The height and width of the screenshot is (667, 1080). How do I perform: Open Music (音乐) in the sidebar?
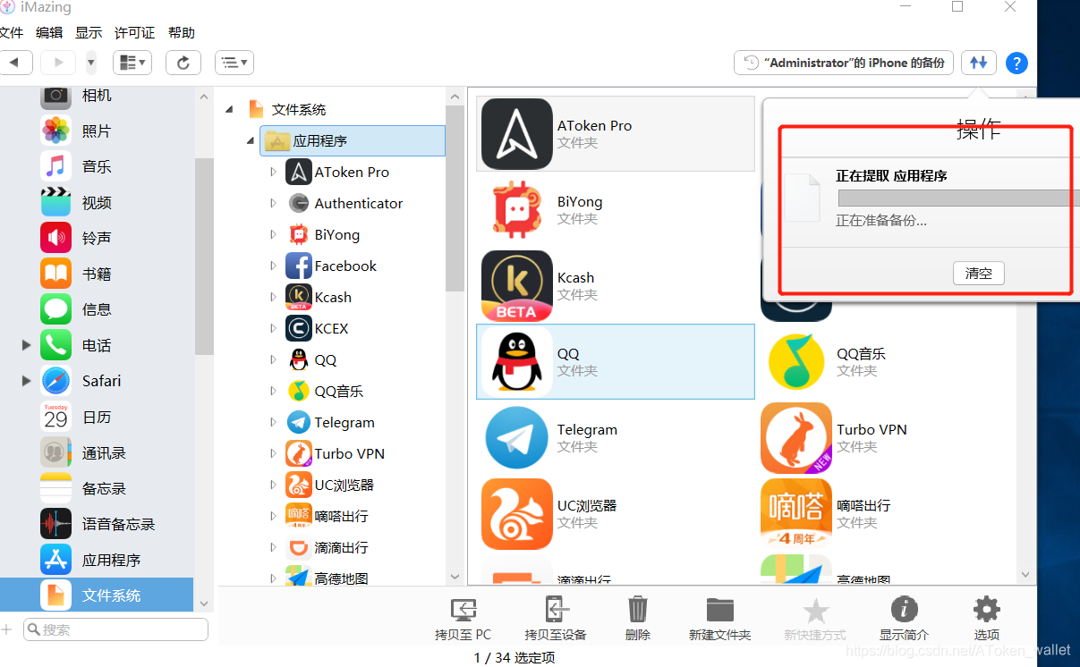[97, 166]
